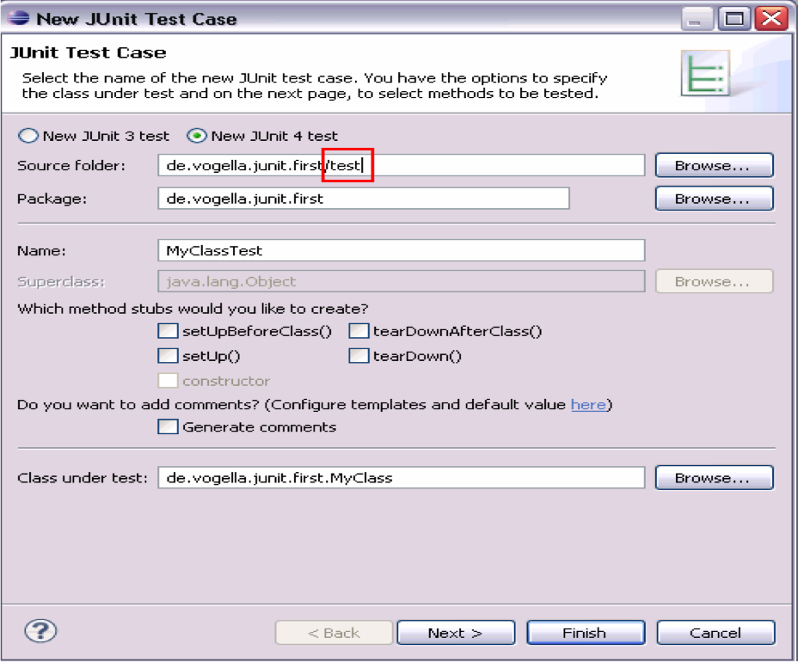Enable the setUpBeforeClass() method stub

[168, 331]
